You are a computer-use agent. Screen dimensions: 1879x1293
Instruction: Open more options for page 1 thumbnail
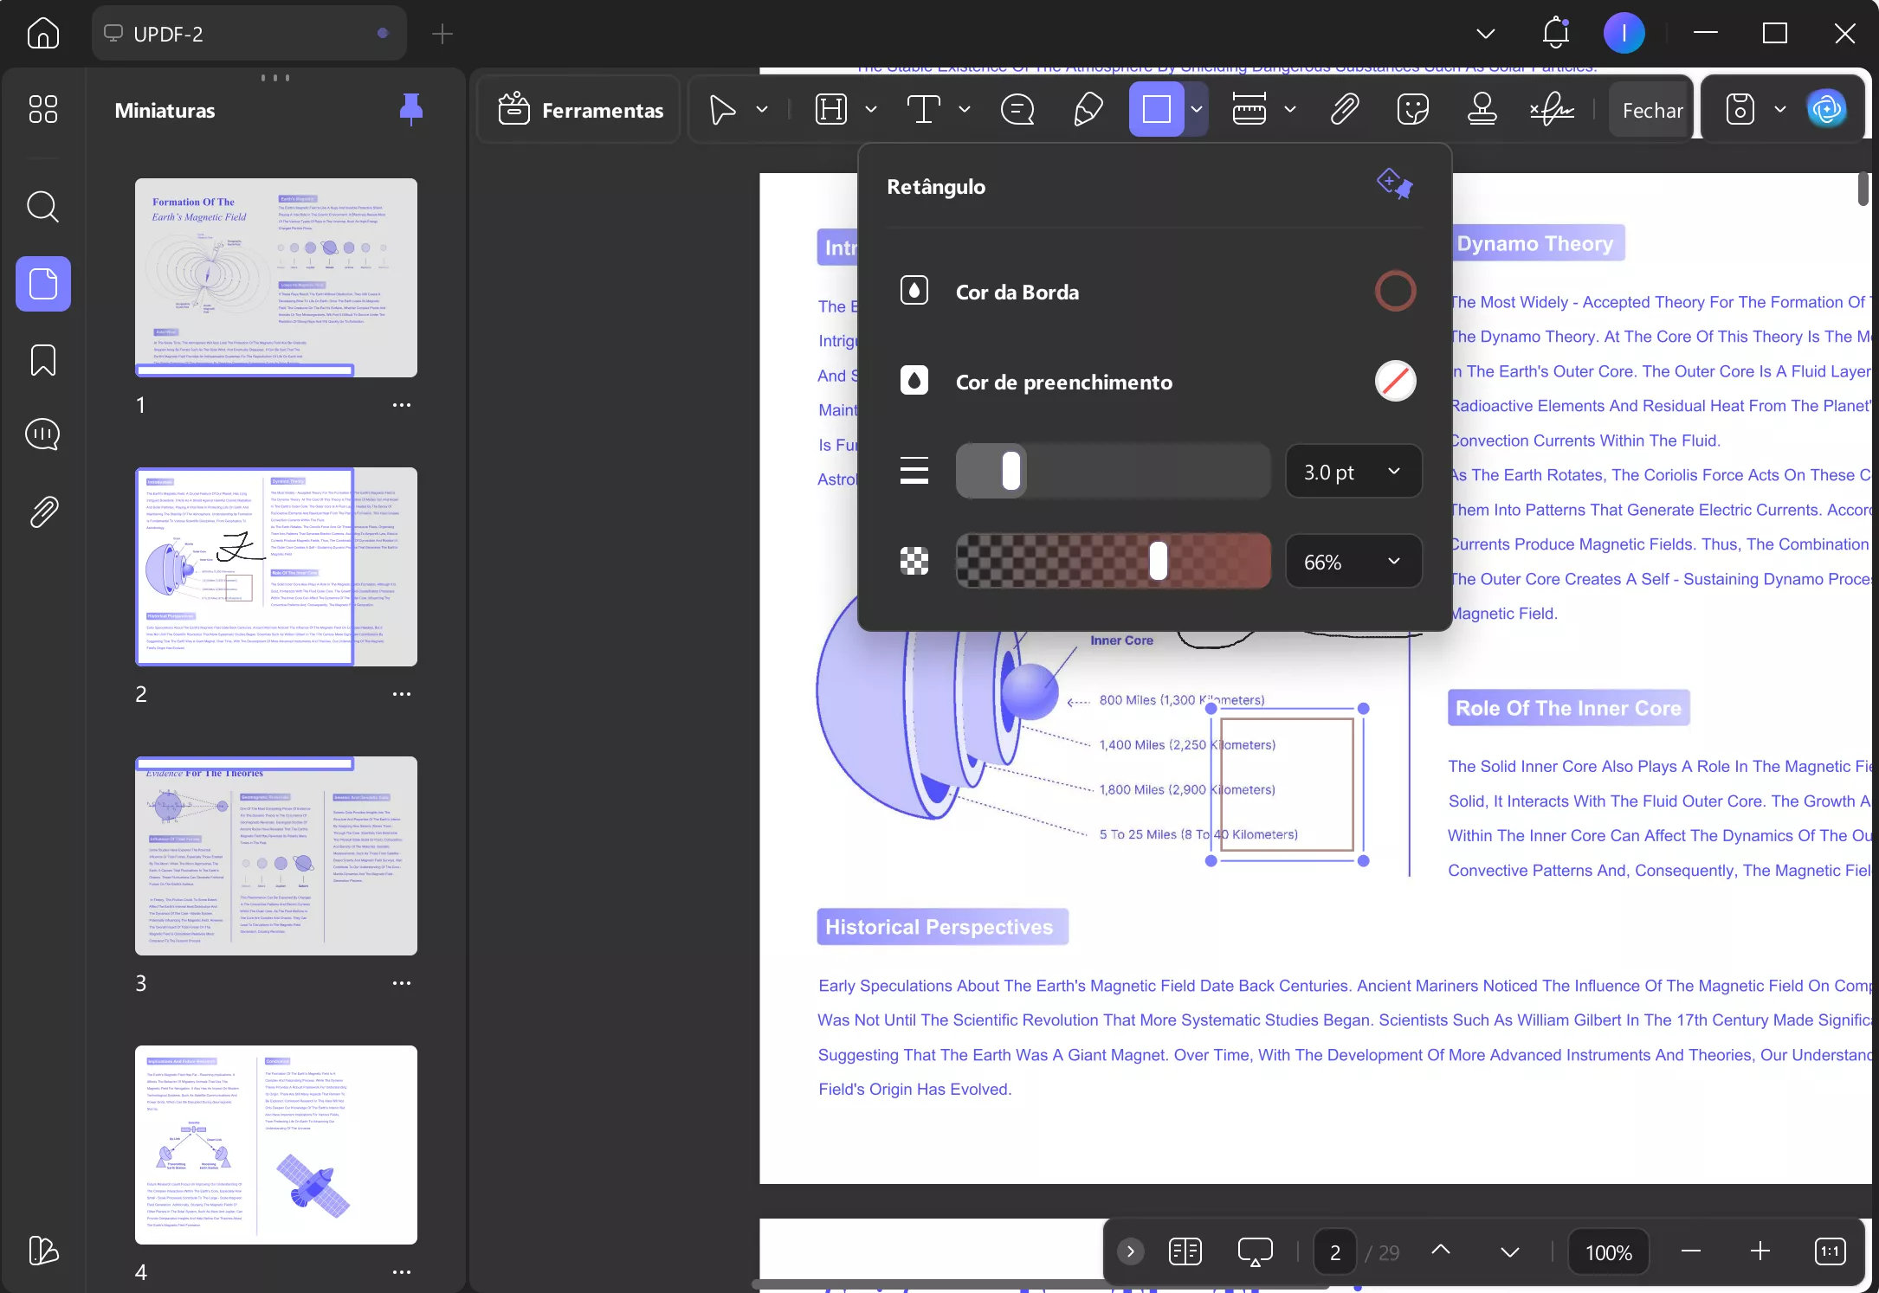tap(402, 405)
